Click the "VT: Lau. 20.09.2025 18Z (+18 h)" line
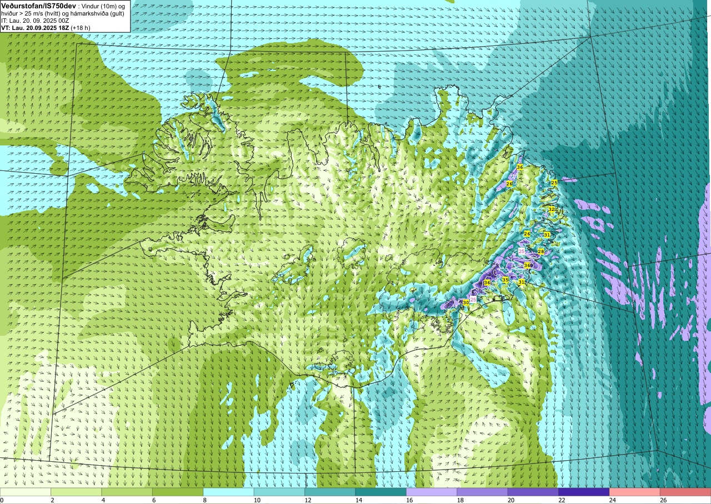Image resolution: width=711 pixels, height=504 pixels. point(46,28)
